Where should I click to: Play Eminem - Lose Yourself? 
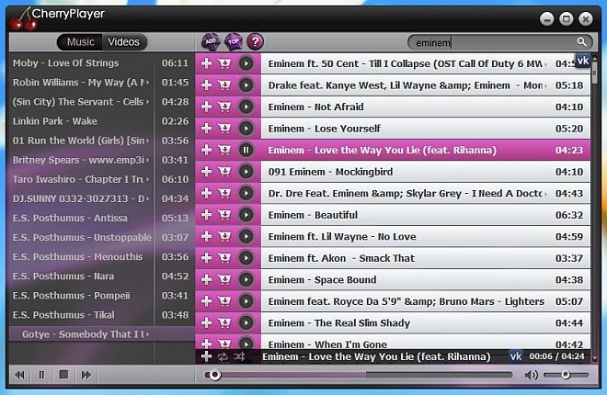pyautogui.click(x=246, y=129)
